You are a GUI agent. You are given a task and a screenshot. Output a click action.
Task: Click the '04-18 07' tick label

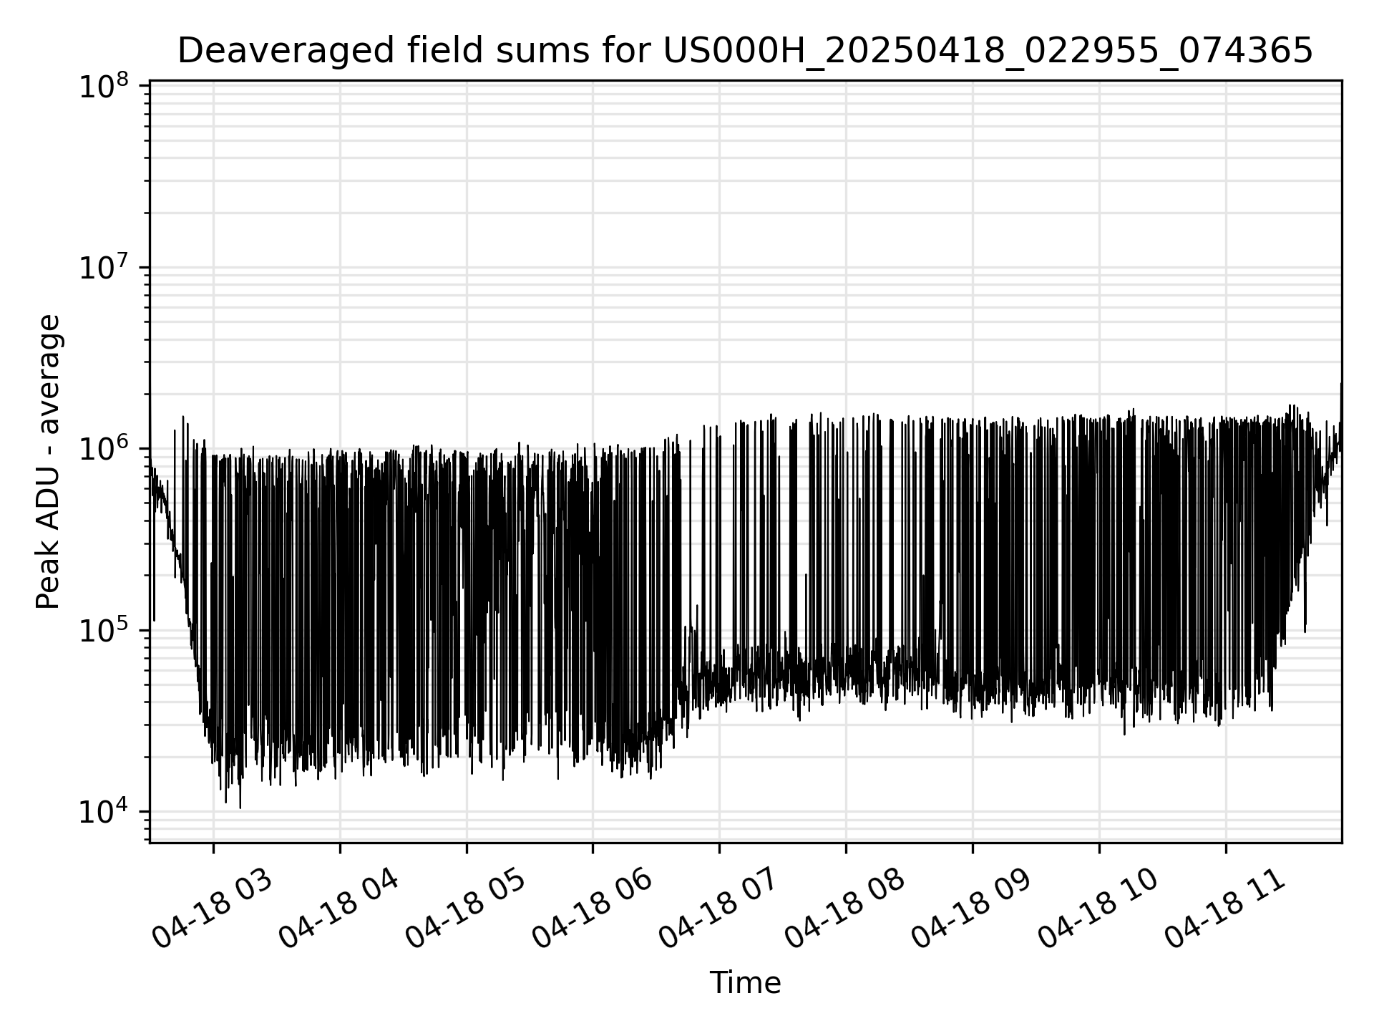pyautogui.click(x=719, y=909)
